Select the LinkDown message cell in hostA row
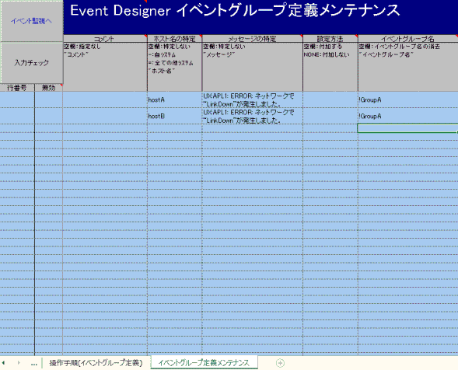 253,99
